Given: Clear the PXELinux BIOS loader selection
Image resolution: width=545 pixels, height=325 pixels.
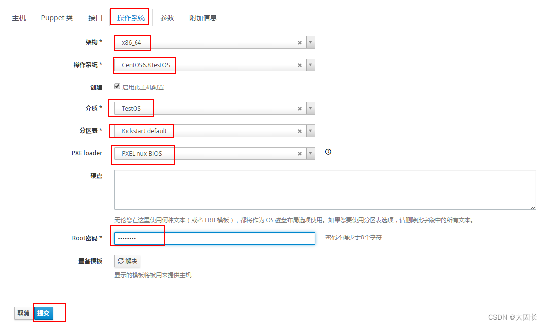Looking at the screenshot, I should 299,154.
